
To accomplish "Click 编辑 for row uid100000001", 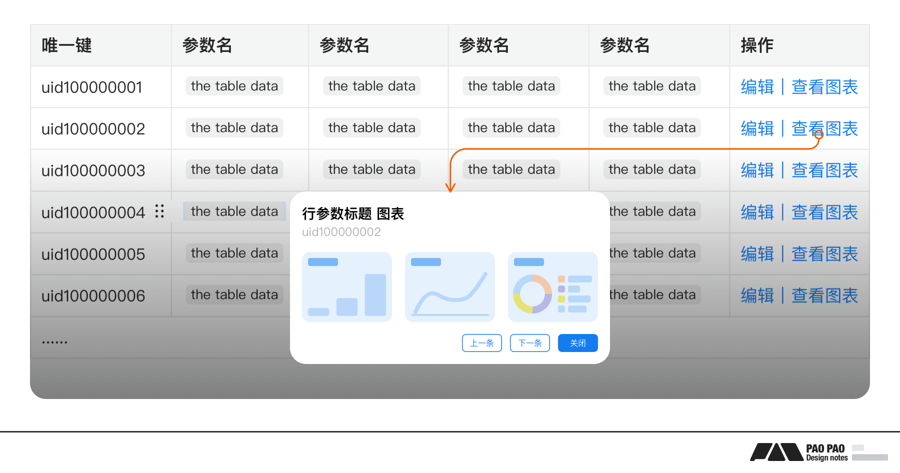I will point(757,87).
